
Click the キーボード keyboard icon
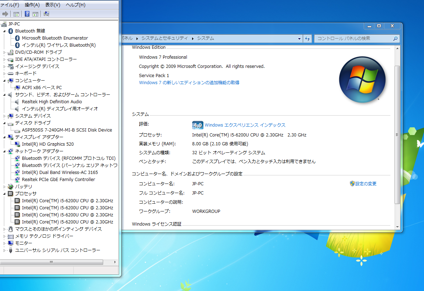pyautogui.click(x=11, y=73)
